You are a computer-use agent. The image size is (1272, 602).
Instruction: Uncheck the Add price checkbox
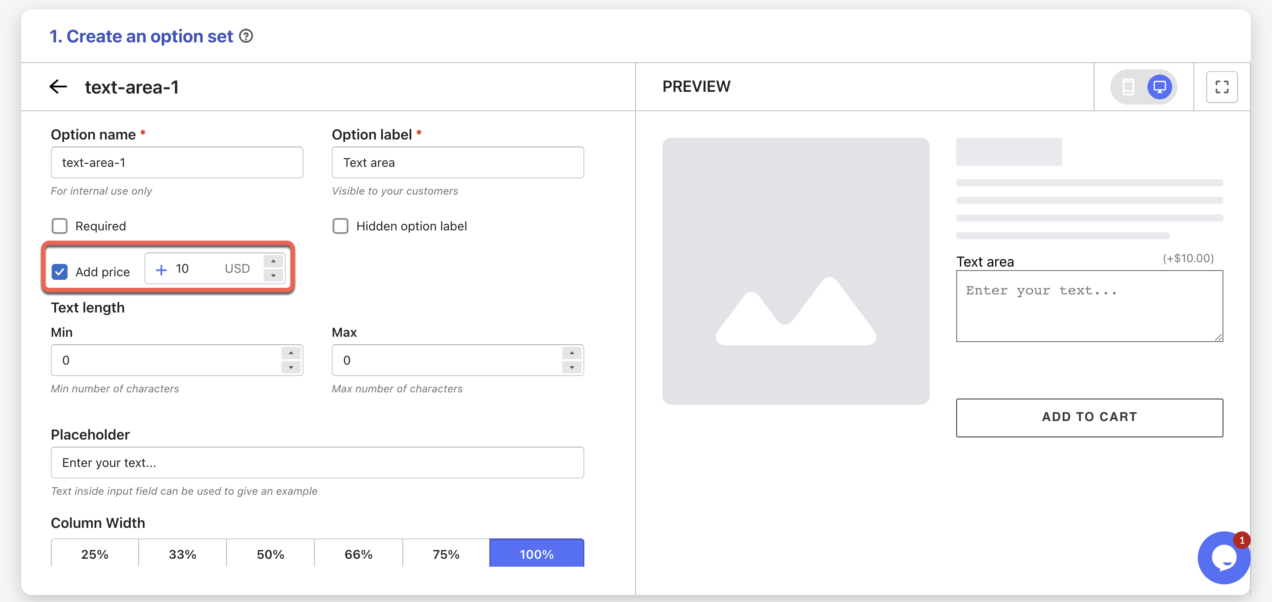point(60,272)
